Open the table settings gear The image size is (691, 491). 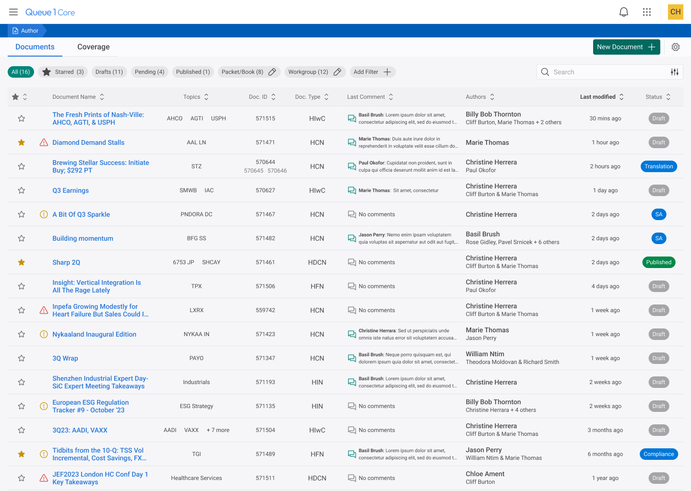pos(676,47)
